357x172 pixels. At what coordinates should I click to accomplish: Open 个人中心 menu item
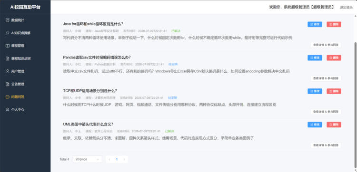tap(25, 110)
